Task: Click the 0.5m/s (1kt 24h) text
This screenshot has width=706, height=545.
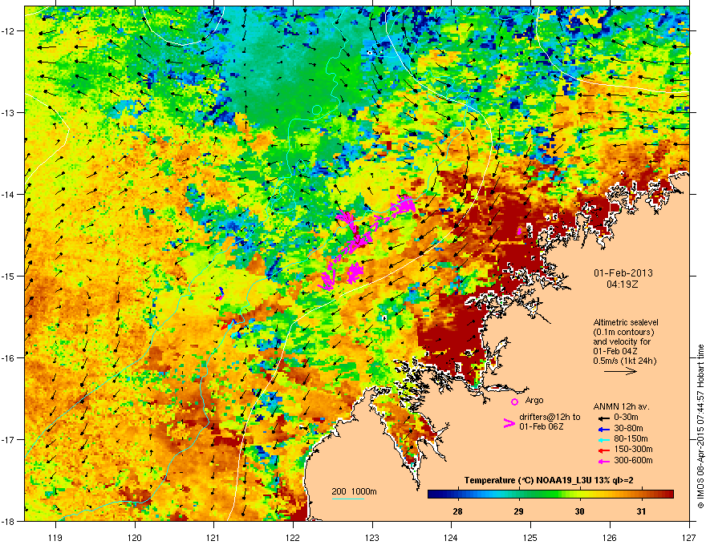Action: pos(625,361)
